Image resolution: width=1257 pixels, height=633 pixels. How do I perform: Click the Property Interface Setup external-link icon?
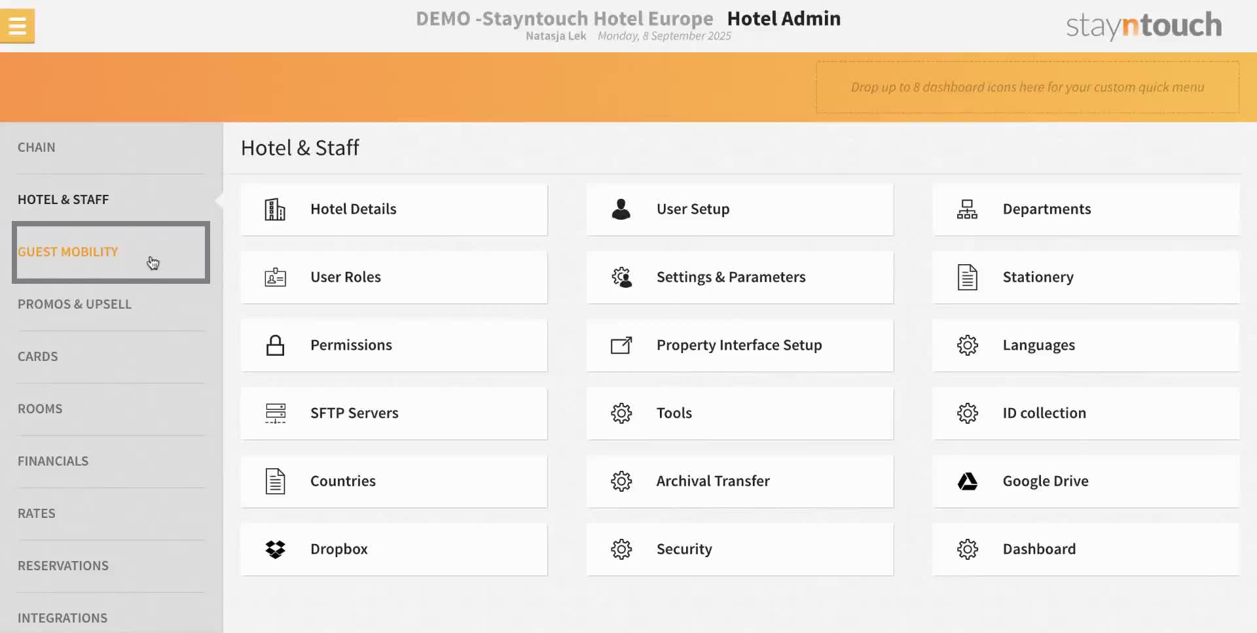click(621, 345)
